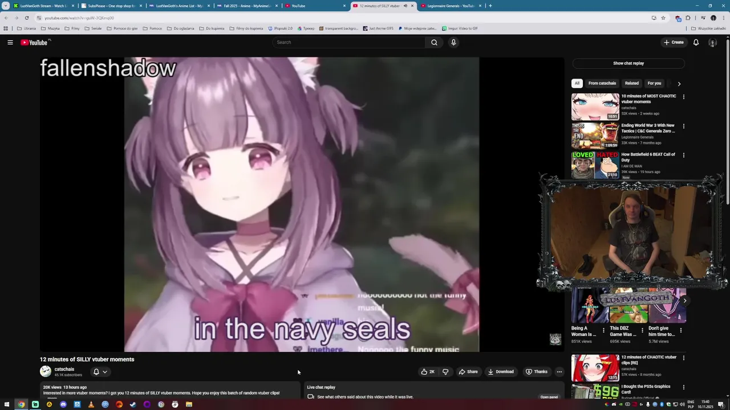The height and width of the screenshot is (410, 730).
Task: Click Show chat replay button
Action: (628, 63)
